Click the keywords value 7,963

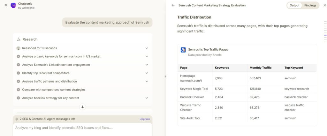tap(219, 78)
